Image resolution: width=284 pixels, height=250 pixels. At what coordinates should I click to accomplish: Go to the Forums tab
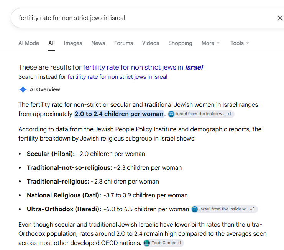coord(123,43)
